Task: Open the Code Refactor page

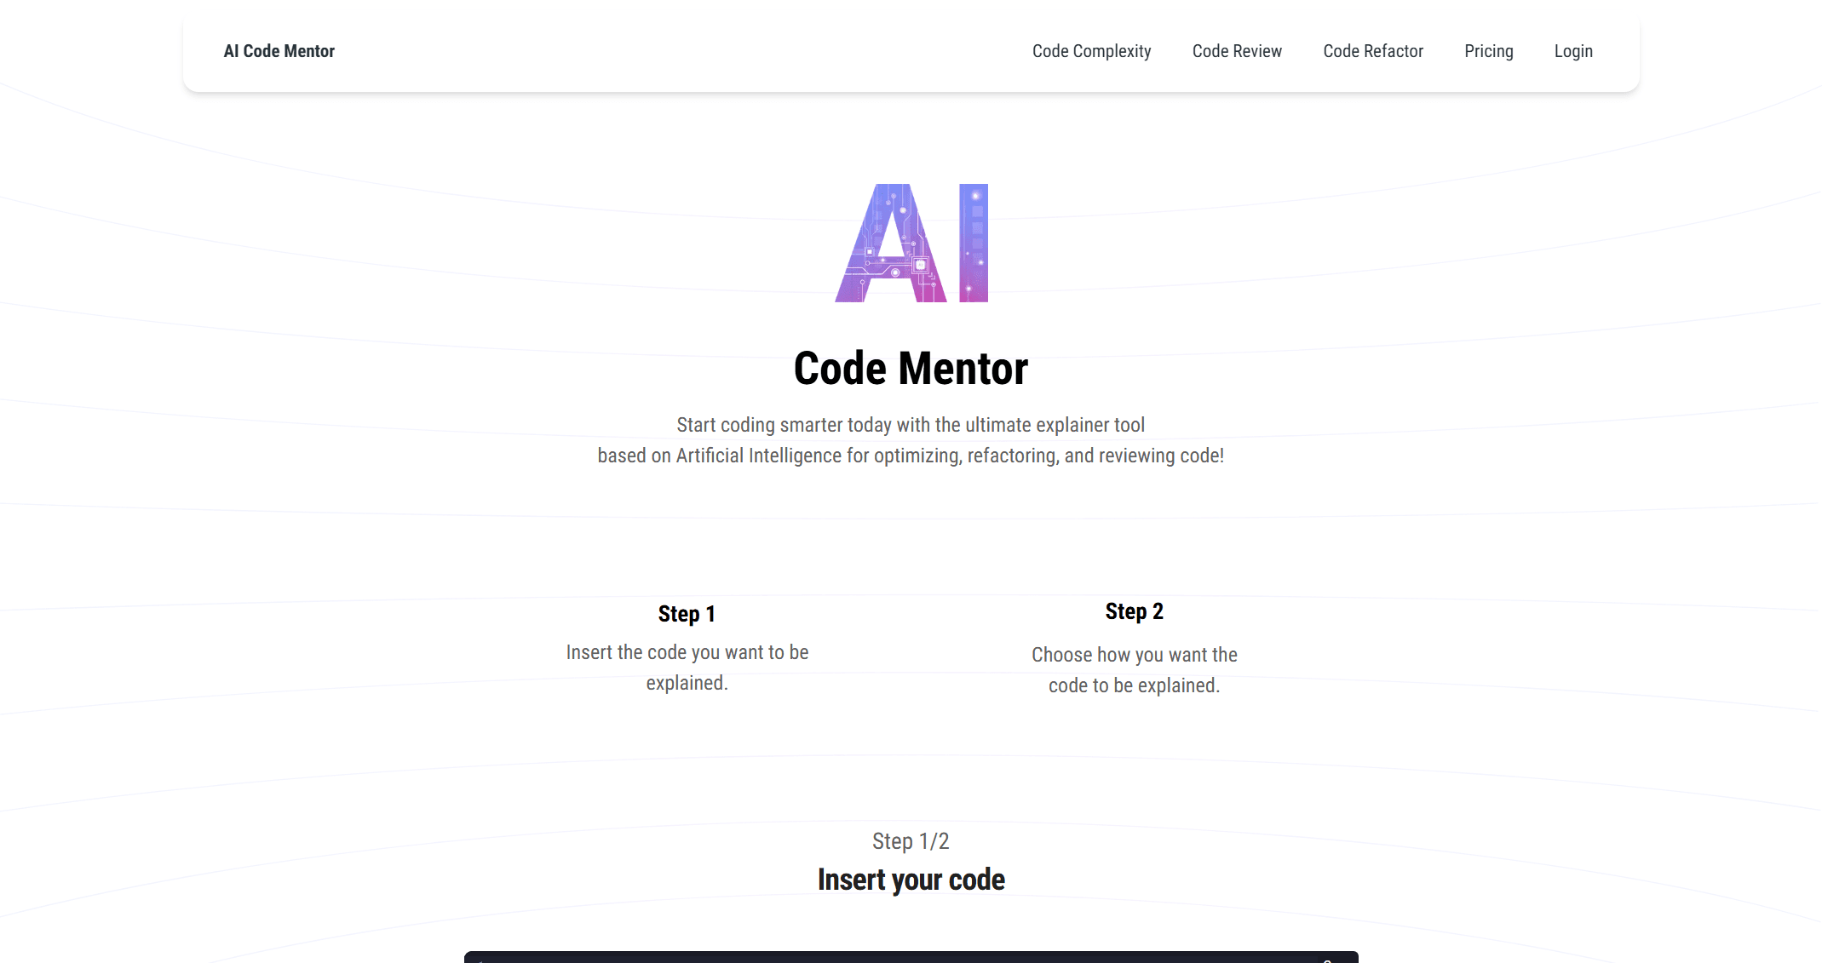Action: point(1372,51)
